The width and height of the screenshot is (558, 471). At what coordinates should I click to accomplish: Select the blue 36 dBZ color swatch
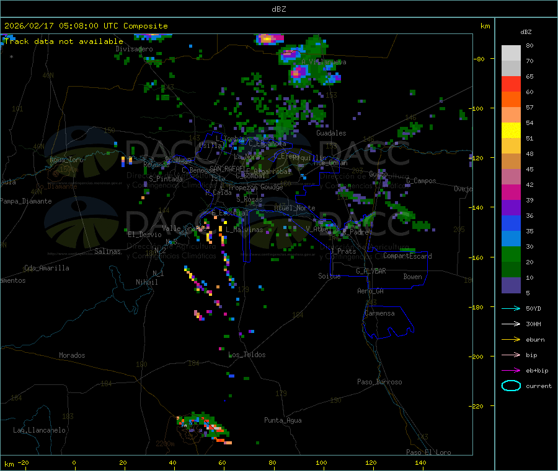(511, 223)
